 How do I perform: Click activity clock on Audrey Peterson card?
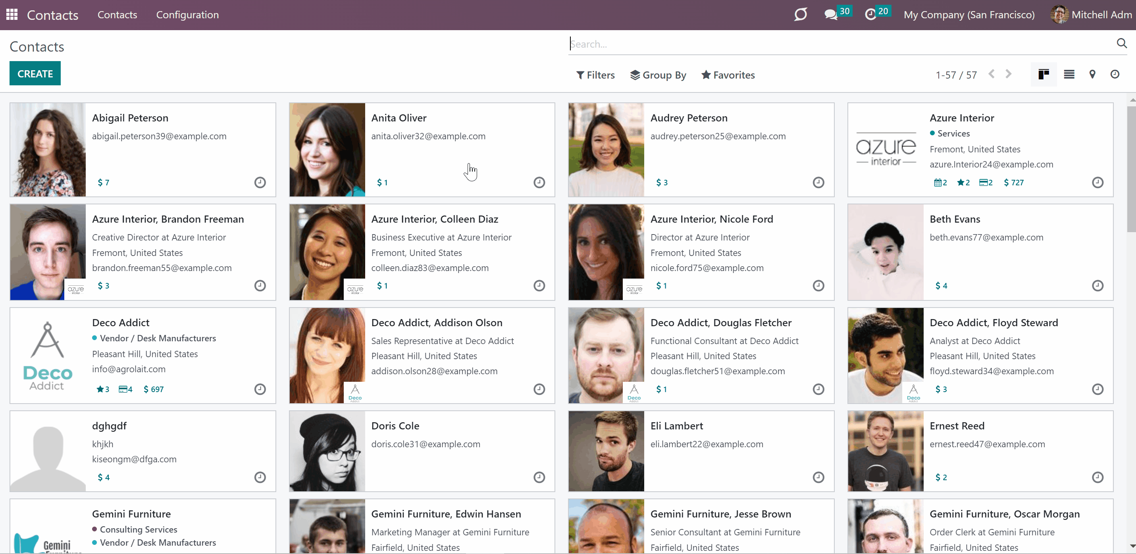coord(818,182)
